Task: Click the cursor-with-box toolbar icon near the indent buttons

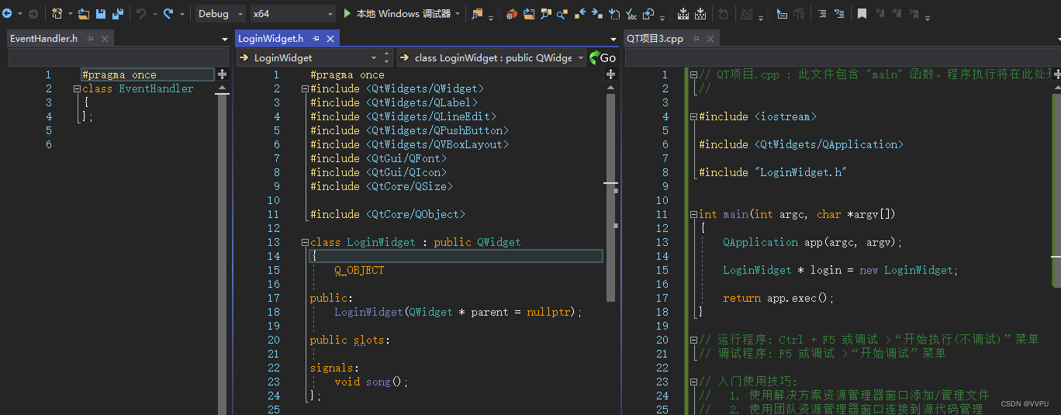Action: tap(782, 13)
